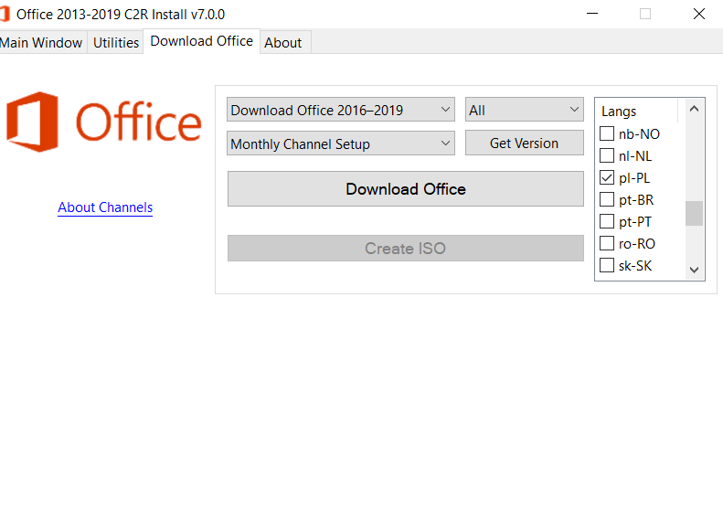Screen dimensions: 723x510
Task: Select the pt-PT language checkbox
Action: (607, 221)
